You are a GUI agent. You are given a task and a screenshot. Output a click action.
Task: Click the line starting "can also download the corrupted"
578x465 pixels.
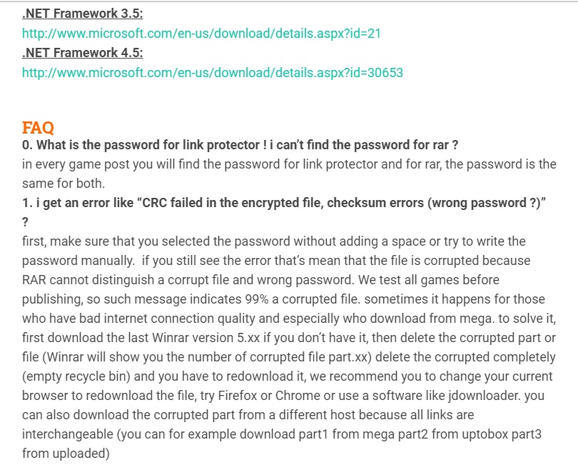click(x=248, y=415)
